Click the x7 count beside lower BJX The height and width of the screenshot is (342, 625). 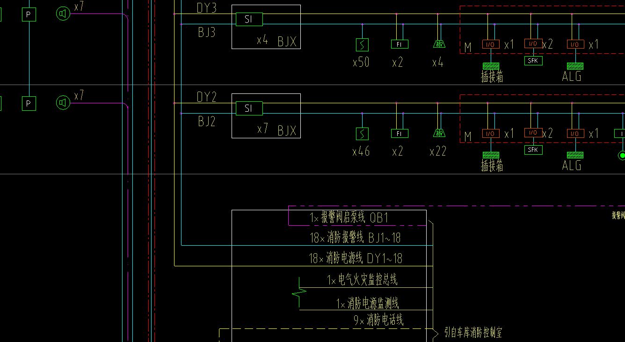tap(262, 128)
